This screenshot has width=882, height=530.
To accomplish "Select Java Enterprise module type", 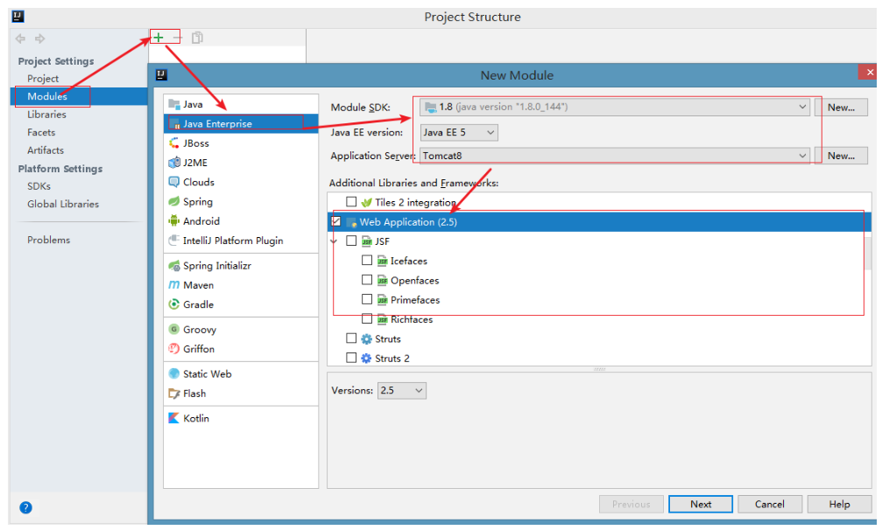I will (241, 123).
